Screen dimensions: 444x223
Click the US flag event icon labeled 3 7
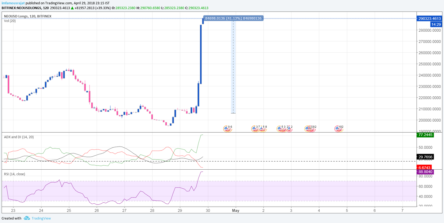[x=255, y=129]
